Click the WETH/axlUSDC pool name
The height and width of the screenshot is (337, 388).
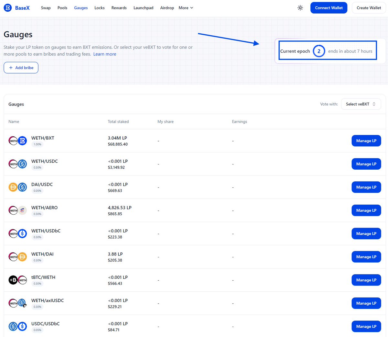[48, 300]
